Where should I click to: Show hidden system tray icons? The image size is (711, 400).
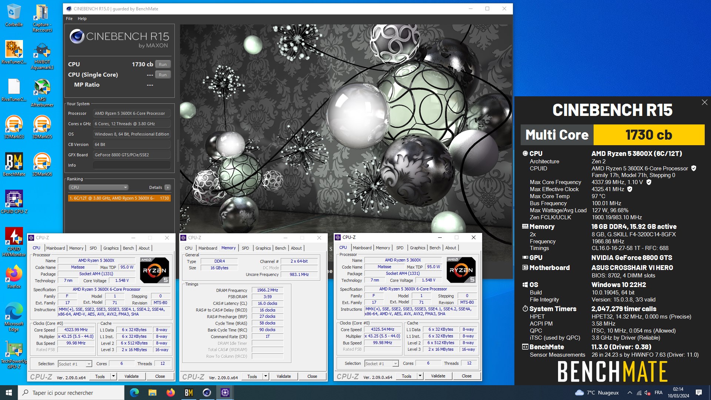coord(630,393)
